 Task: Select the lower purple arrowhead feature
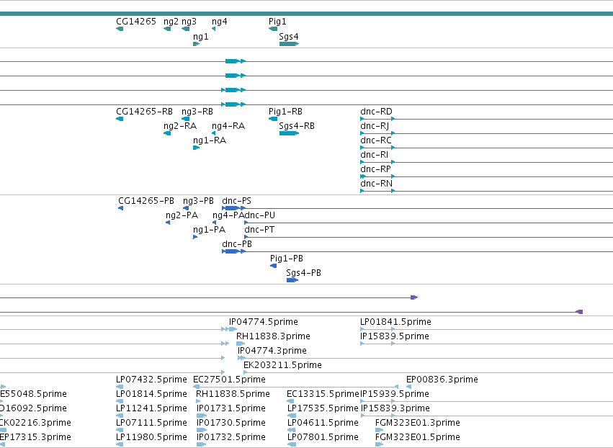579,312
